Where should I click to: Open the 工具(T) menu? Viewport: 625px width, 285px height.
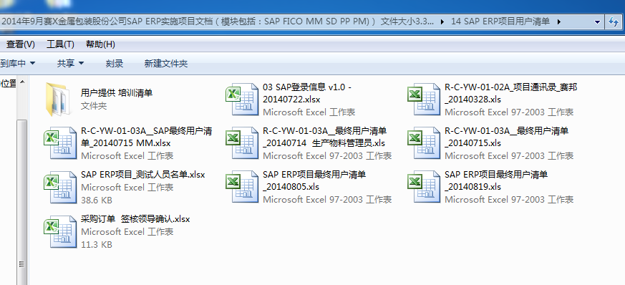(60, 44)
